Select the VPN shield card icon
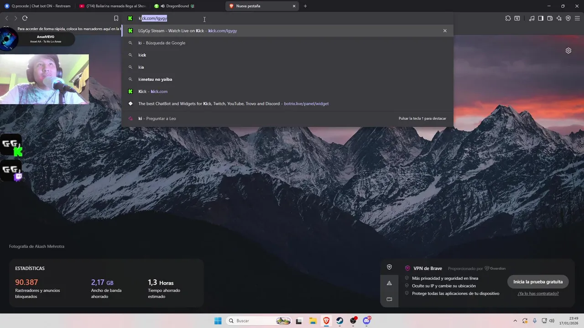Viewport: 584px width, 328px height. pos(389,267)
